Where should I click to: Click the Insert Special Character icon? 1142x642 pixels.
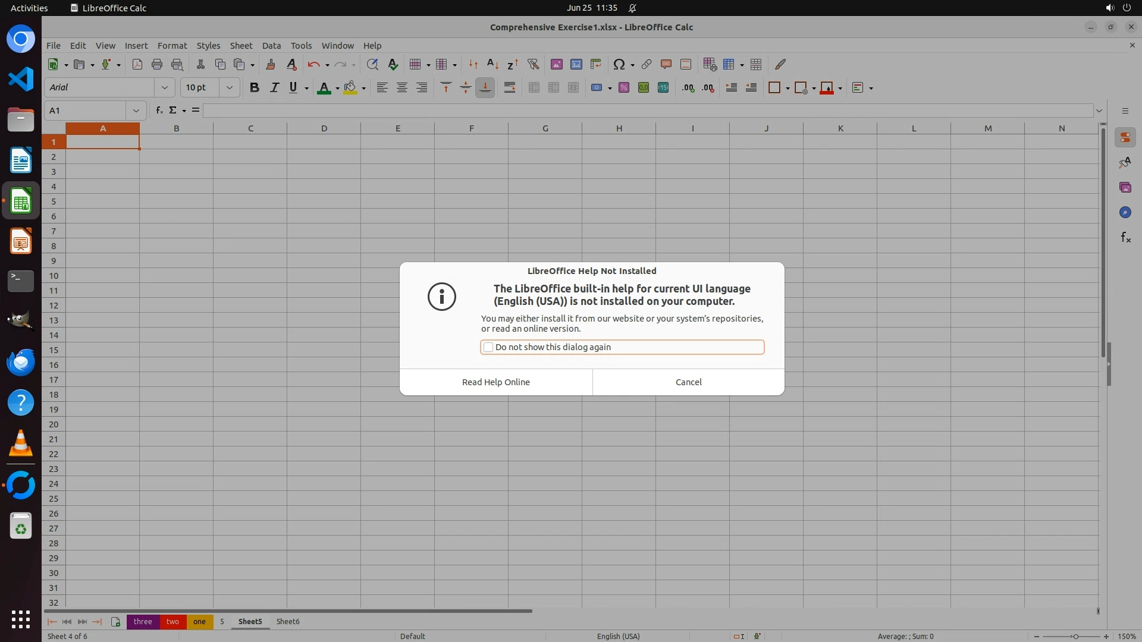tap(619, 64)
